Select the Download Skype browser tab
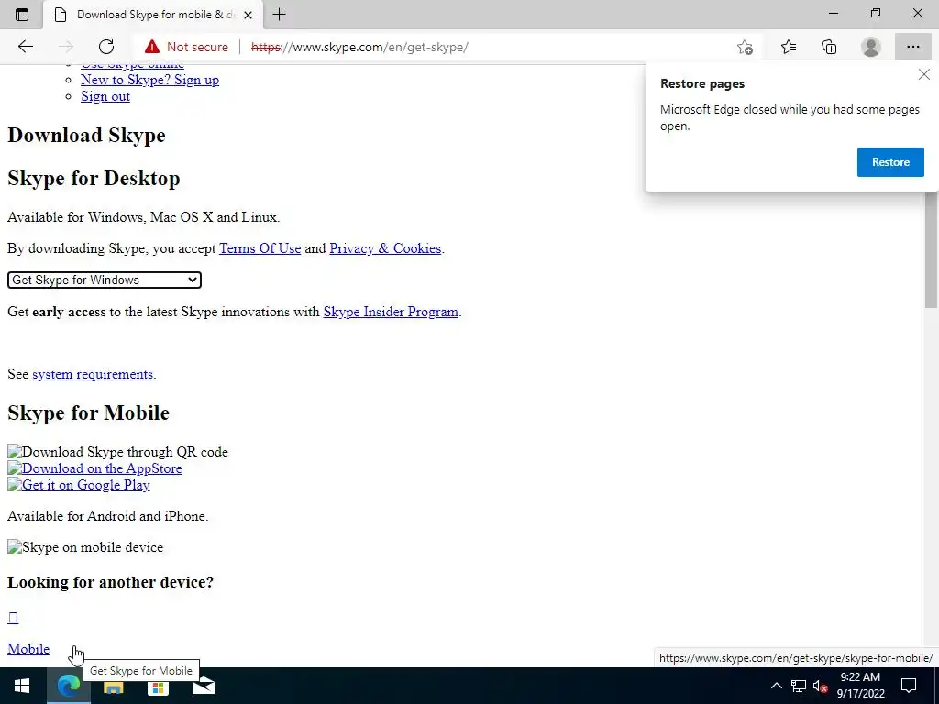This screenshot has height=704, width=939. [x=153, y=15]
